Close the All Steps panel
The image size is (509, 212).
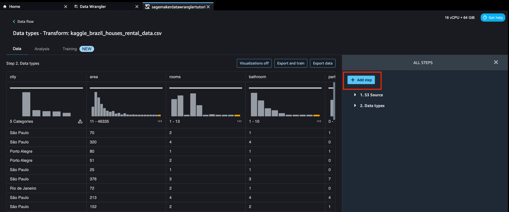(496, 62)
